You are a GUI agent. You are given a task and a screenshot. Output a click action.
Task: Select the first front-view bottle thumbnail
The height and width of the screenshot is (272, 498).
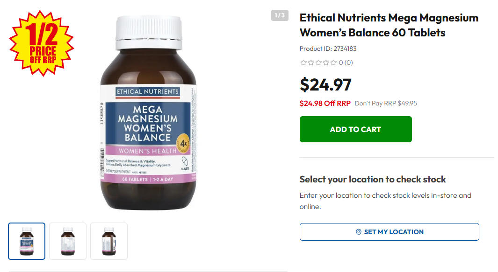27,241
